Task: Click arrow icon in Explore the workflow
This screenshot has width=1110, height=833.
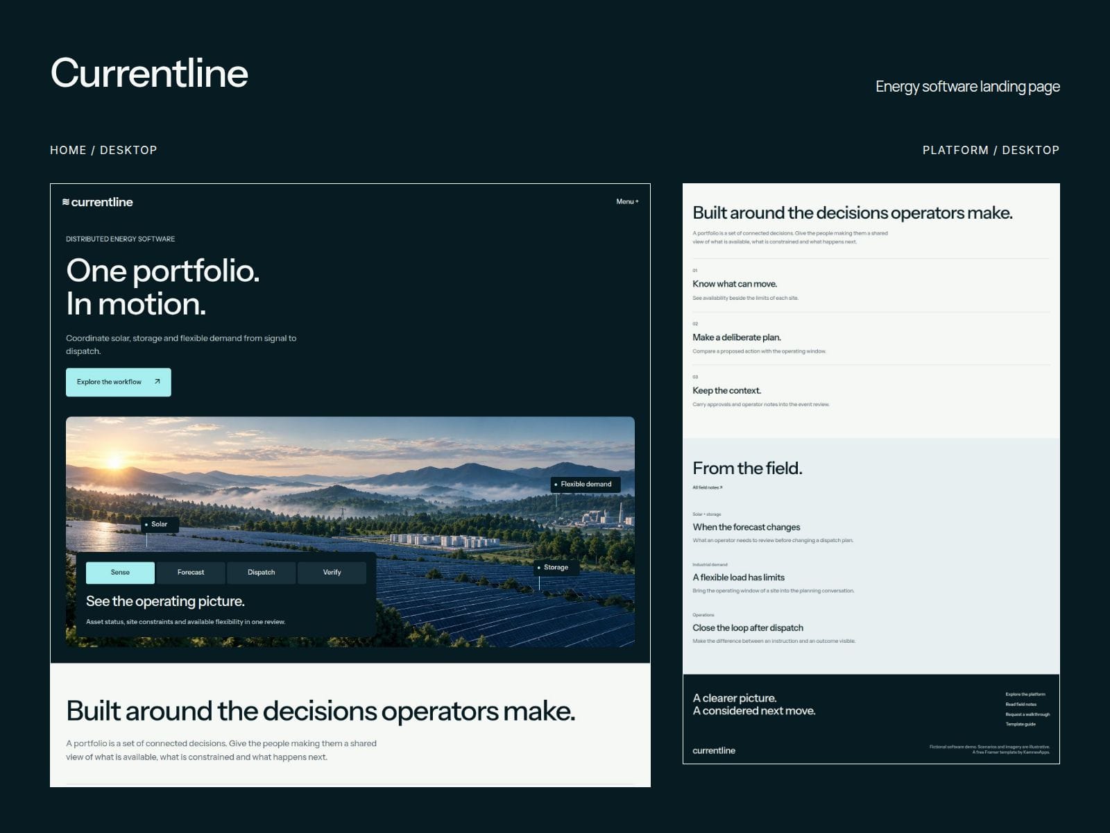Action: (157, 381)
